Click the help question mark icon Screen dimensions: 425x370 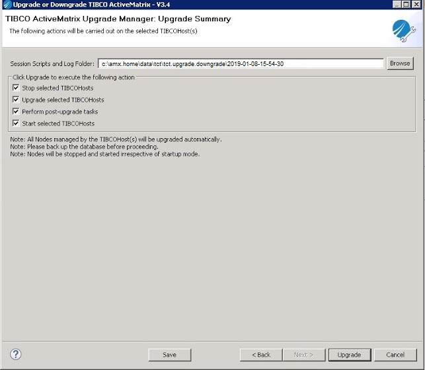click(16, 354)
